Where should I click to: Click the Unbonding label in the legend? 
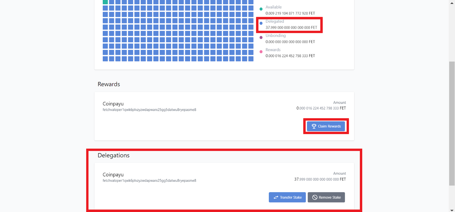275,36
